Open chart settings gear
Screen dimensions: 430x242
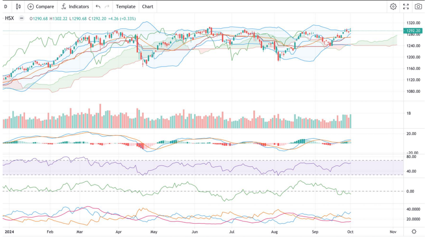(393, 7)
